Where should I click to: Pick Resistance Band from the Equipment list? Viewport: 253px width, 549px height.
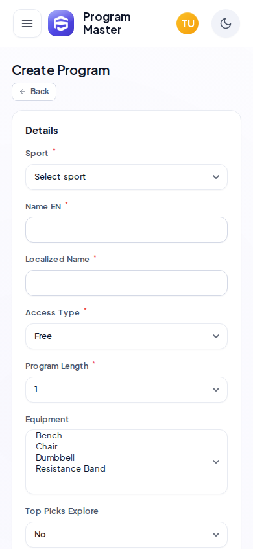(x=71, y=469)
